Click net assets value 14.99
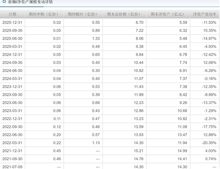The image size is (220, 169). click(182, 151)
